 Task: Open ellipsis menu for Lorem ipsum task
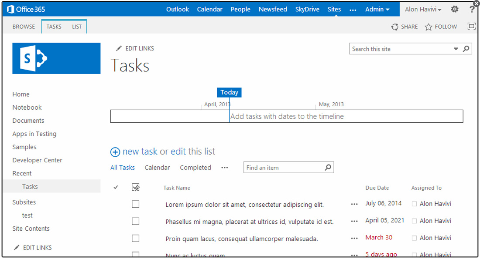coord(354,204)
